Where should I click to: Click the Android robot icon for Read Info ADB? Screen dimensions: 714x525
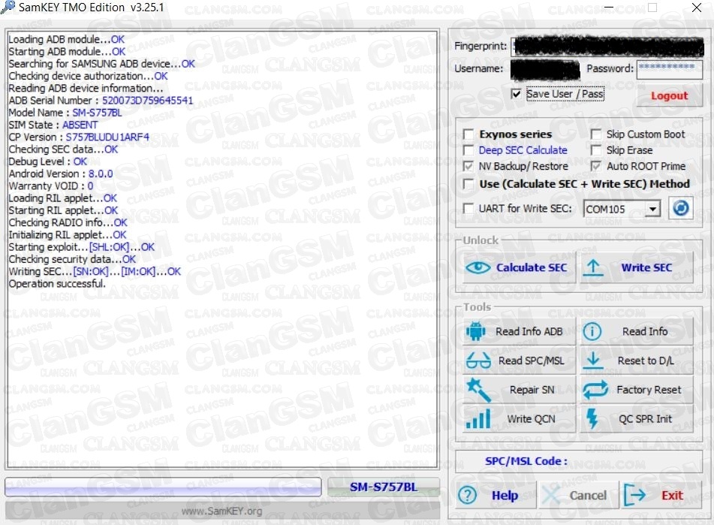click(x=475, y=331)
